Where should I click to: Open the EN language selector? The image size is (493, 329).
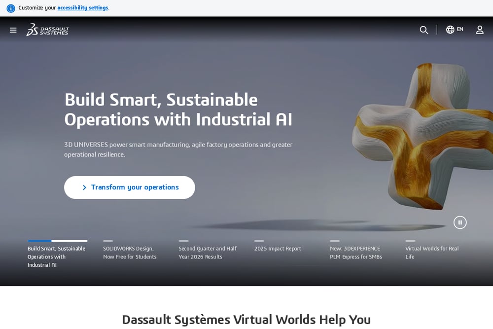[455, 30]
